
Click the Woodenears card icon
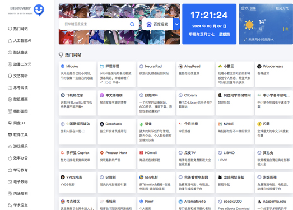click(x=259, y=66)
